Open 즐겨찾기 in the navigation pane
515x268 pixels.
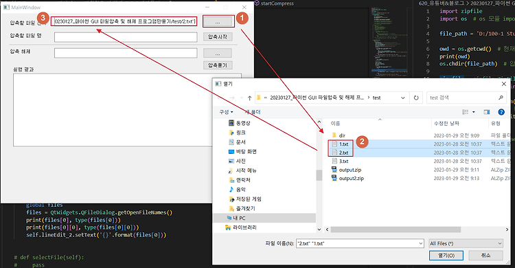[242, 208]
